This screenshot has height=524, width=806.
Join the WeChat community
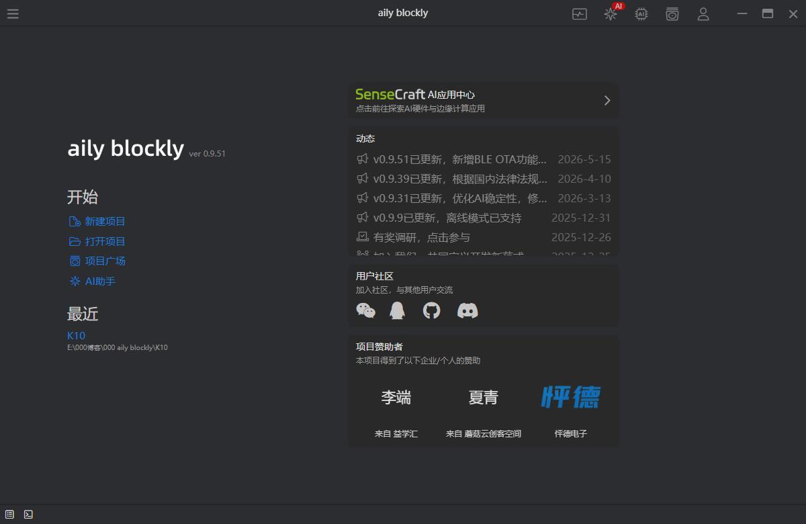[x=365, y=310]
